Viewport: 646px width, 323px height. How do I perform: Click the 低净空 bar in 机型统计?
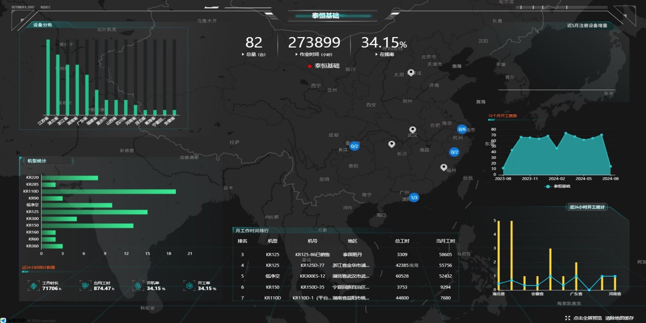(77, 205)
